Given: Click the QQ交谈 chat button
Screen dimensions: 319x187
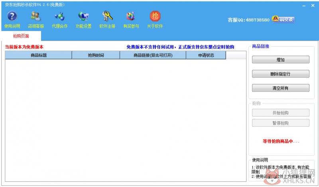Looking at the screenshot, I should coord(283,19).
